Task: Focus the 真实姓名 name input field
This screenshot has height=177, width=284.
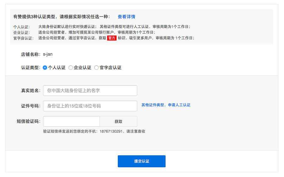Action: coord(90,91)
